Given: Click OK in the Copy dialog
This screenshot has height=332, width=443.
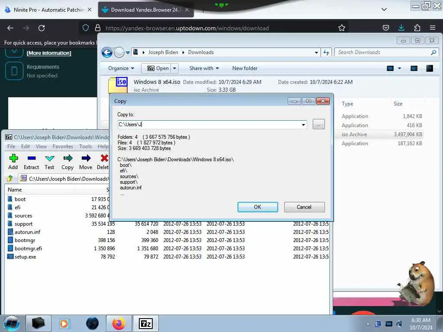Looking at the screenshot, I should click(258, 207).
